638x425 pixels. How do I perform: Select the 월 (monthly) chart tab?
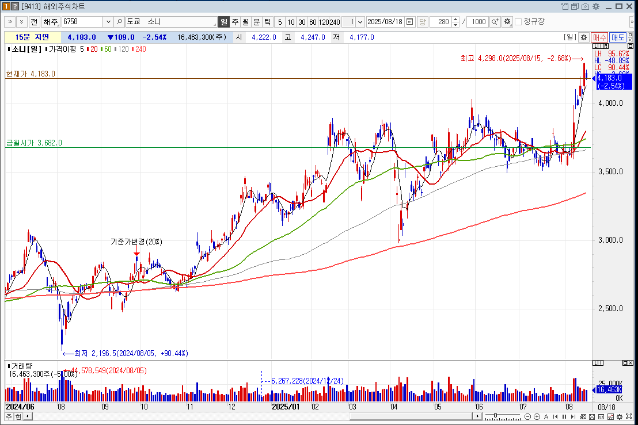pyautogui.click(x=245, y=22)
